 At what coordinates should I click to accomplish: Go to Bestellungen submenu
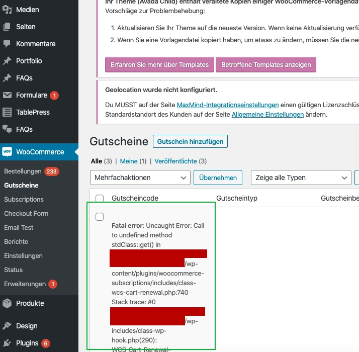[23, 171]
